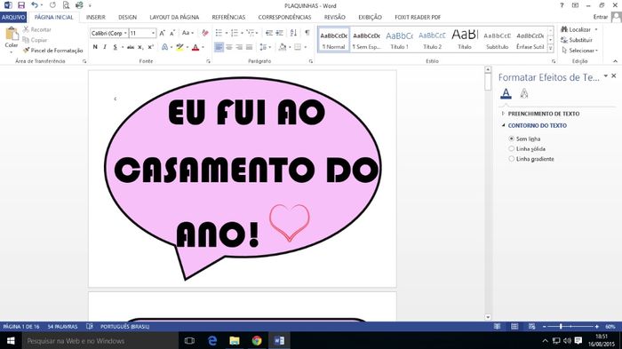Align text right
This screenshot has height=349, width=622.
239,47
